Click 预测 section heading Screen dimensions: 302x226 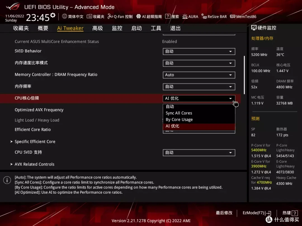click(x=255, y=119)
